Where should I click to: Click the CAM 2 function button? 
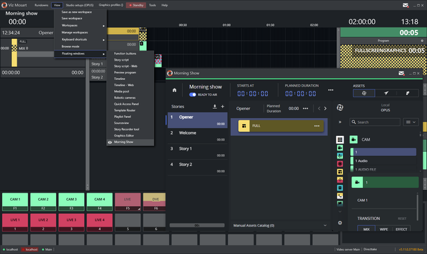[43, 202]
